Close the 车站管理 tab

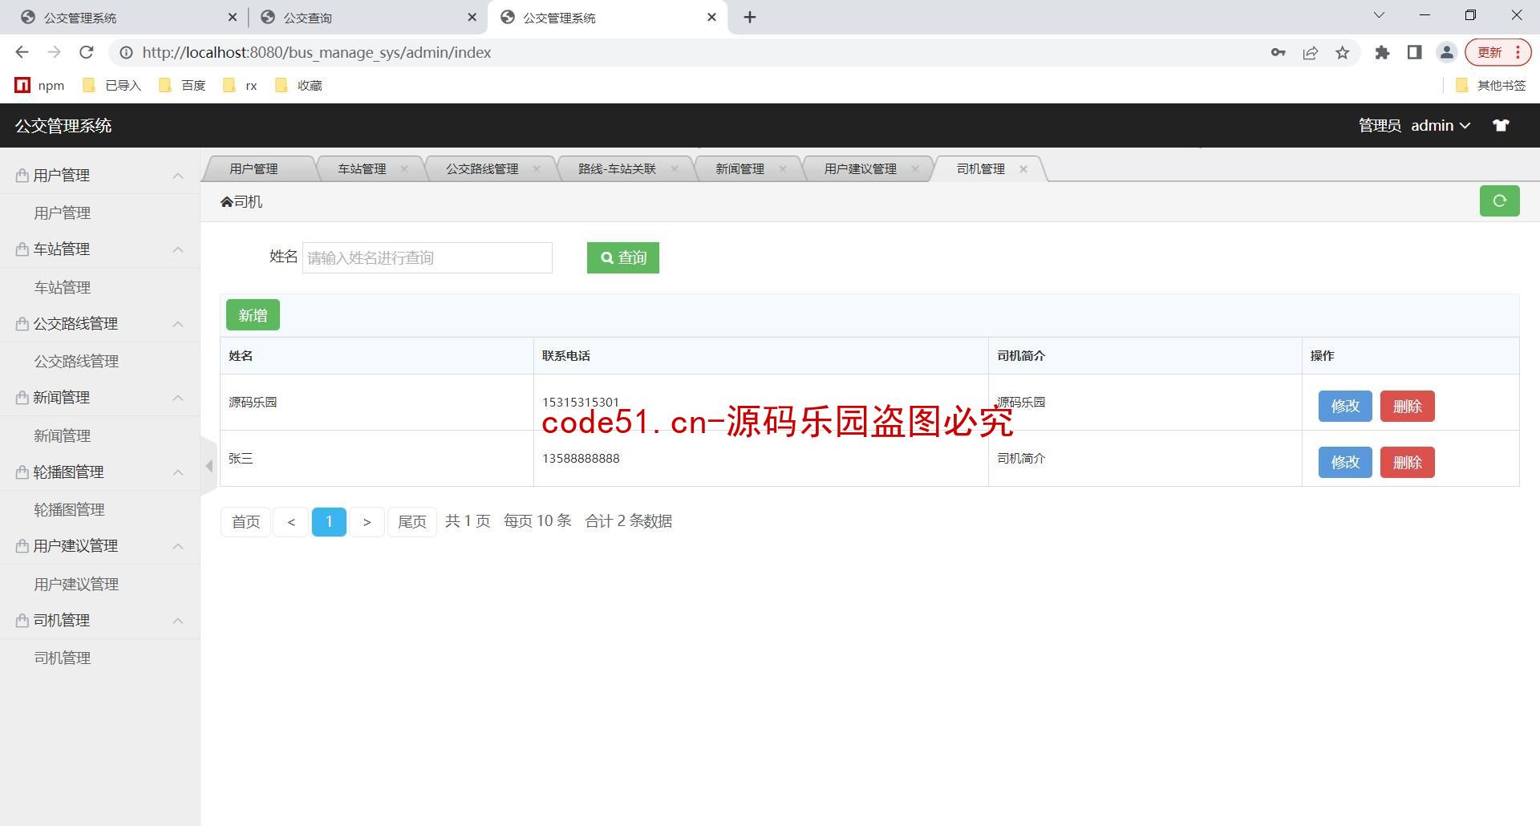pos(404,168)
